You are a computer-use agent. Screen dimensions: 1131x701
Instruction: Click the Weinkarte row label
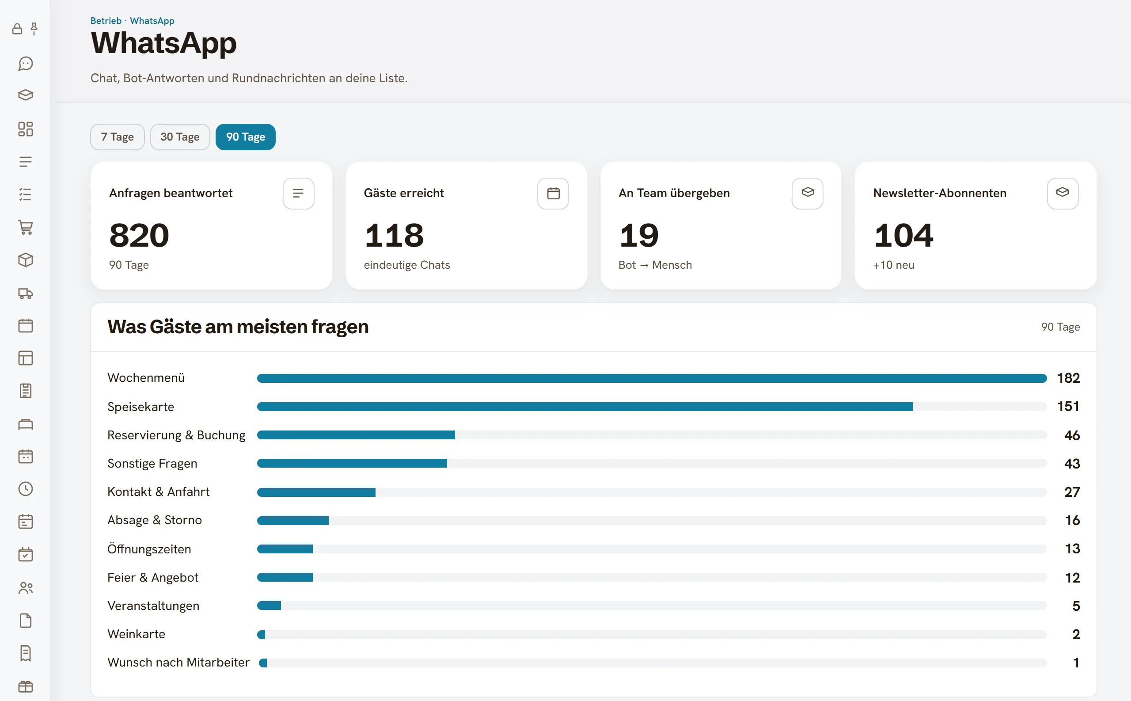[136, 634]
